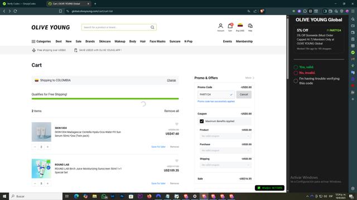Open Task View in the taskbar

click(x=67, y=196)
